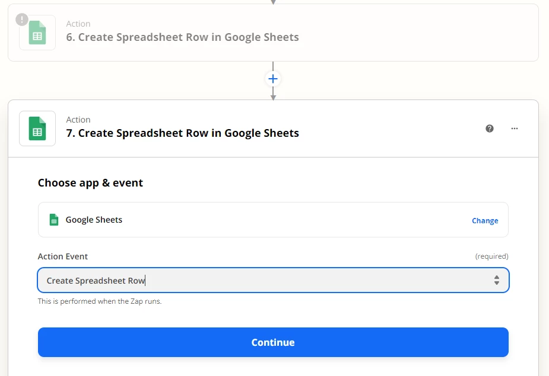Open help for step 7
The image size is (549, 376).
(490, 128)
